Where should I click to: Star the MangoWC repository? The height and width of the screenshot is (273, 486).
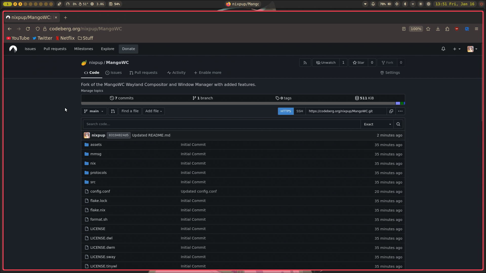[x=358, y=63]
